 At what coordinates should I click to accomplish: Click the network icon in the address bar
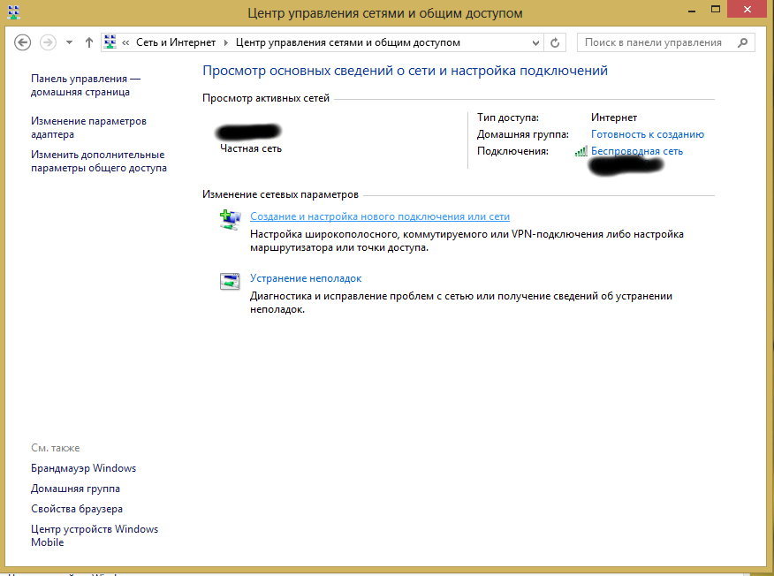click(x=110, y=42)
